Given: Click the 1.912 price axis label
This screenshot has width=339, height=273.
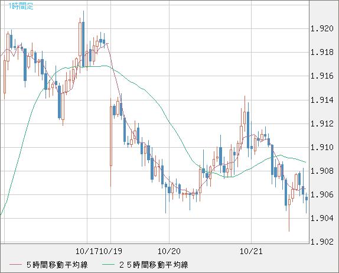Looking at the screenshot, I should [322, 123].
